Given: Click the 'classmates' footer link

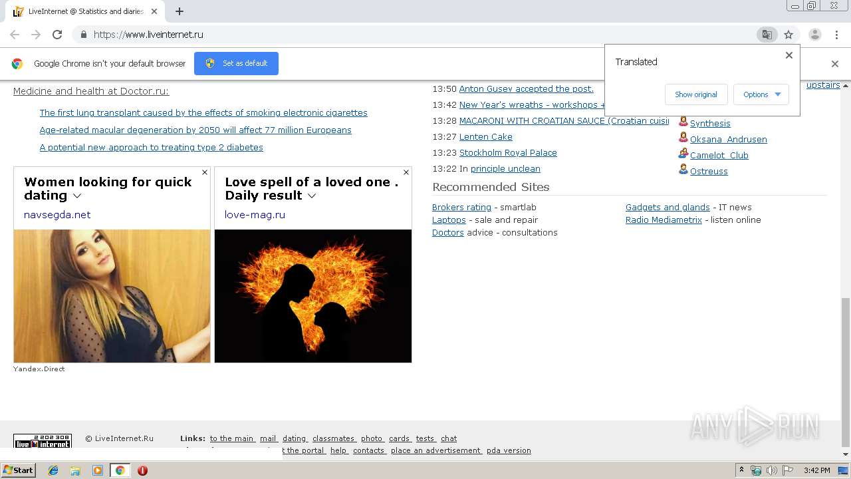Looking at the screenshot, I should click(334, 438).
